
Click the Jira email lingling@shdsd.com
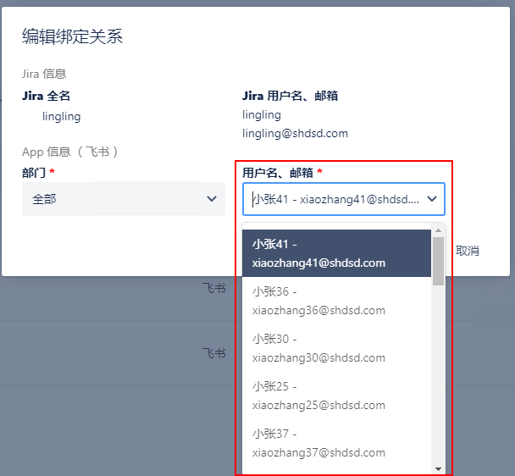295,133
